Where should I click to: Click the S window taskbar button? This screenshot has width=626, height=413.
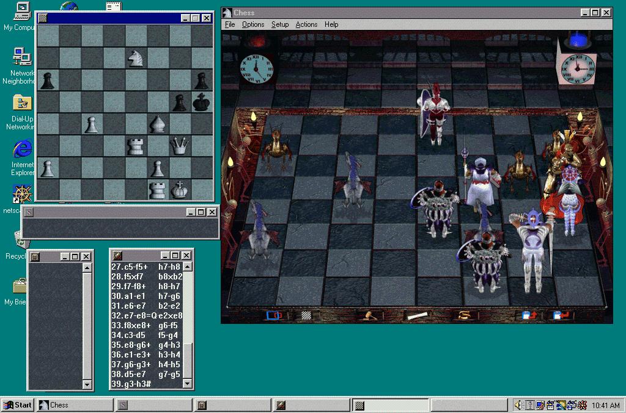(153, 405)
